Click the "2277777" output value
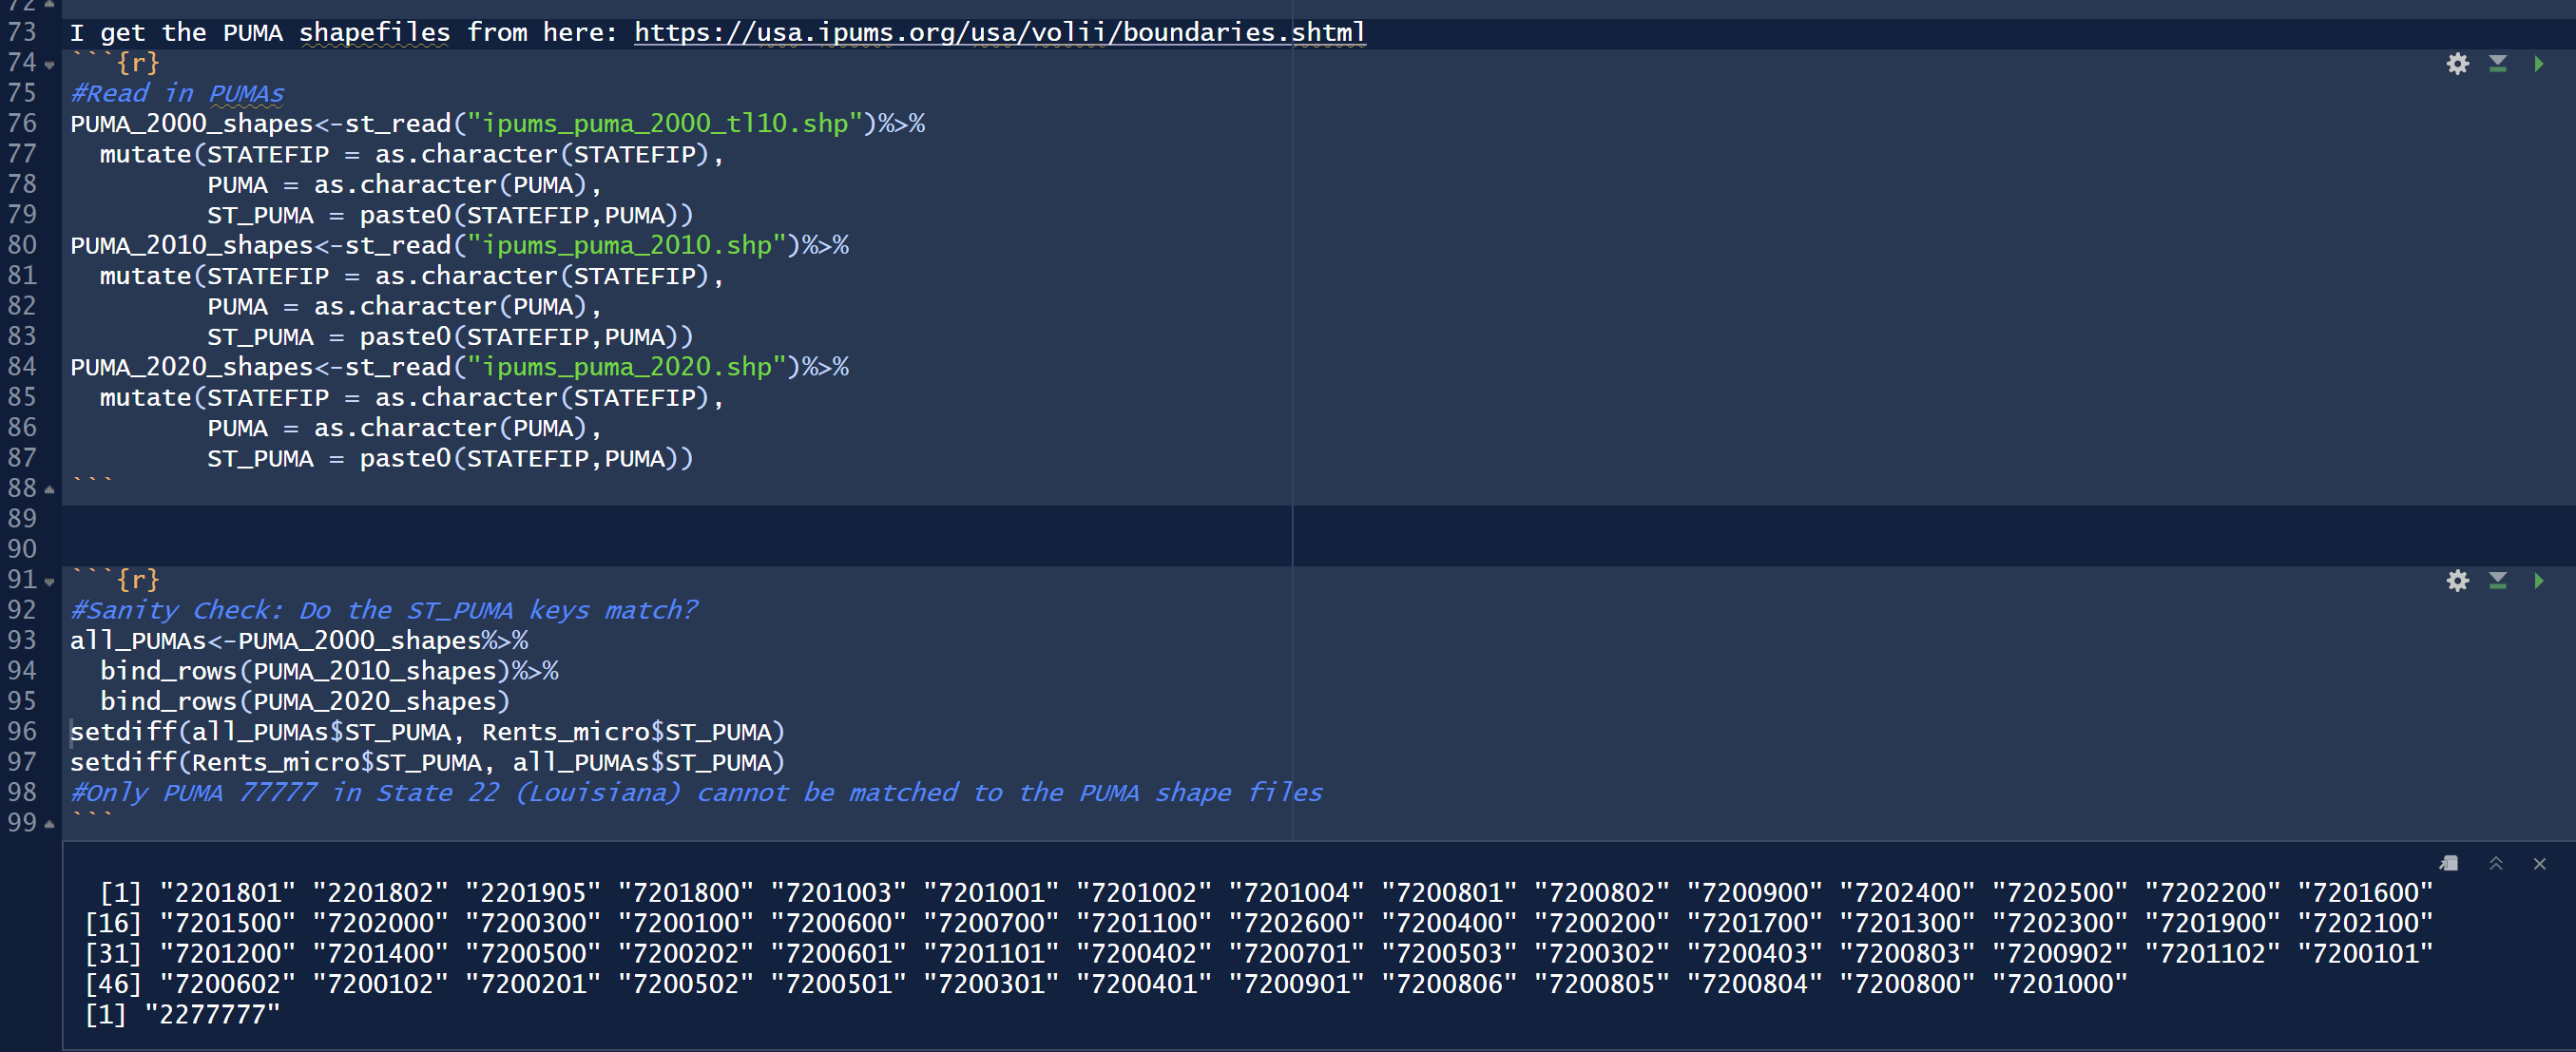The width and height of the screenshot is (2576, 1052). coord(212,1014)
